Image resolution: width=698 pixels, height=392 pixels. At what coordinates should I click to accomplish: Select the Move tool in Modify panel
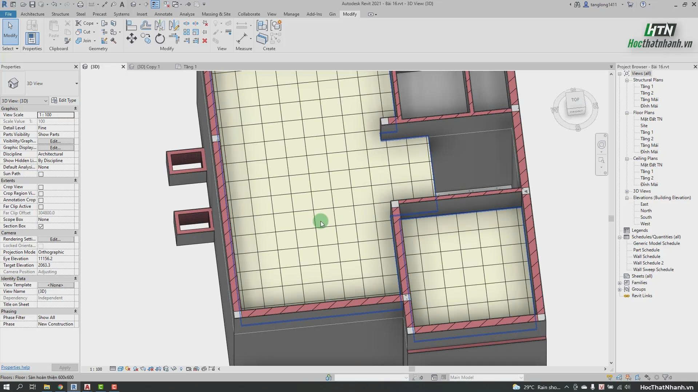tap(131, 39)
